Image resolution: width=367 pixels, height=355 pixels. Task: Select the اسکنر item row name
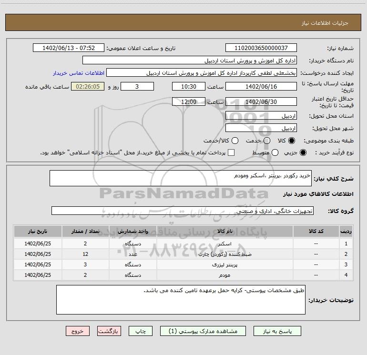click(x=224, y=243)
